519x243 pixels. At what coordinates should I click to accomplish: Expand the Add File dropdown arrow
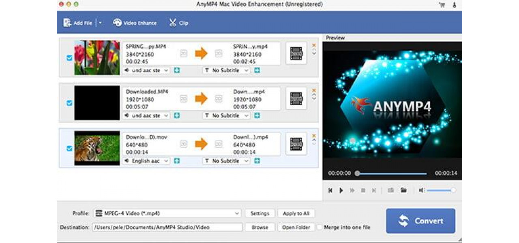click(100, 23)
